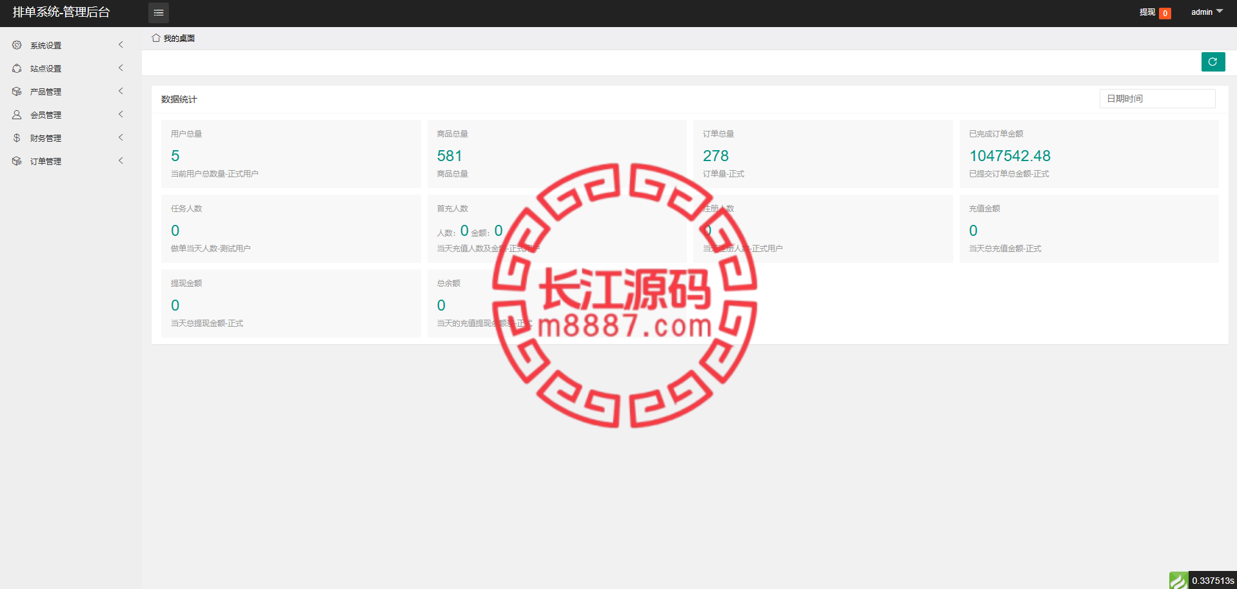
Task: Click the 产品管理 cube icon
Action: (x=17, y=92)
